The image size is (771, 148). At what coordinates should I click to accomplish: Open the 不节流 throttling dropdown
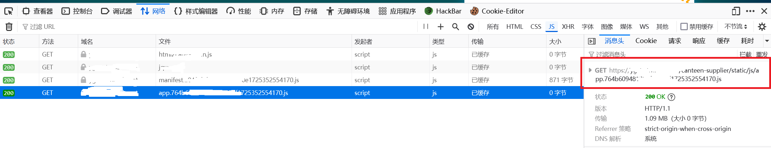click(736, 27)
